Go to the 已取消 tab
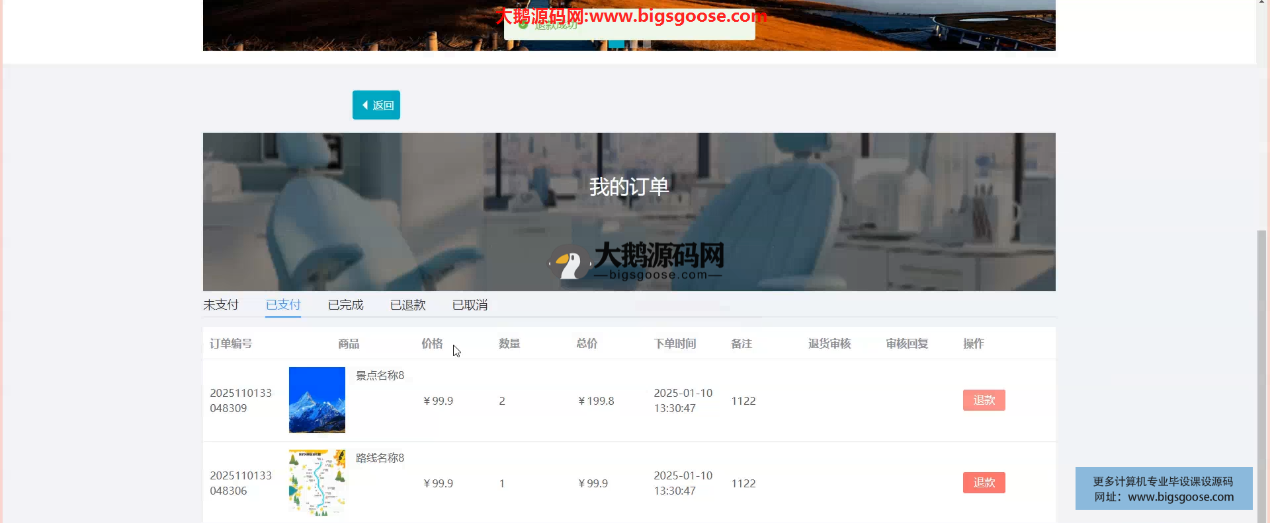 click(x=470, y=305)
